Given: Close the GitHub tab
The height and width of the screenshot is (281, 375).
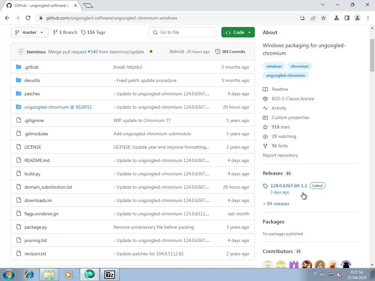Looking at the screenshot, I should 75,5.
